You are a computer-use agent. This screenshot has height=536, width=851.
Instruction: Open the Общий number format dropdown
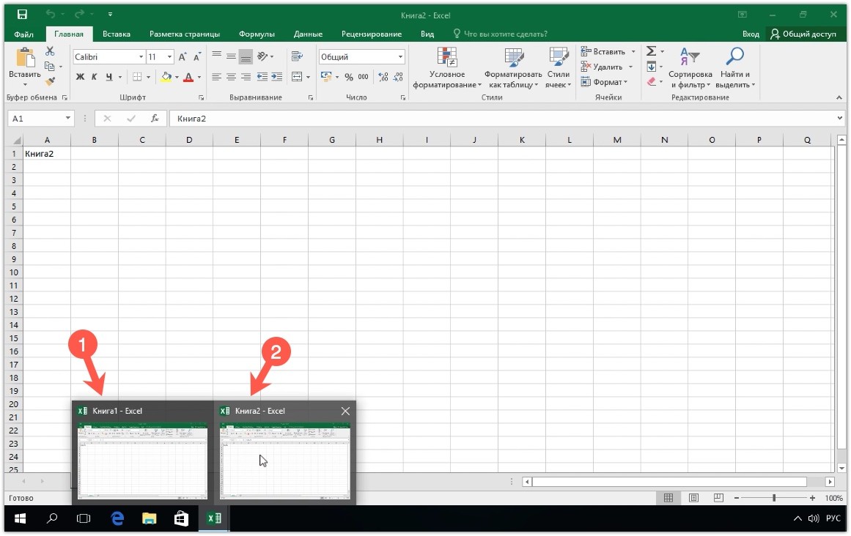(400, 57)
